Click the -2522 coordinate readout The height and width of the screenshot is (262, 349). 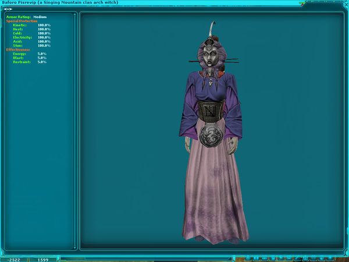tap(13, 259)
